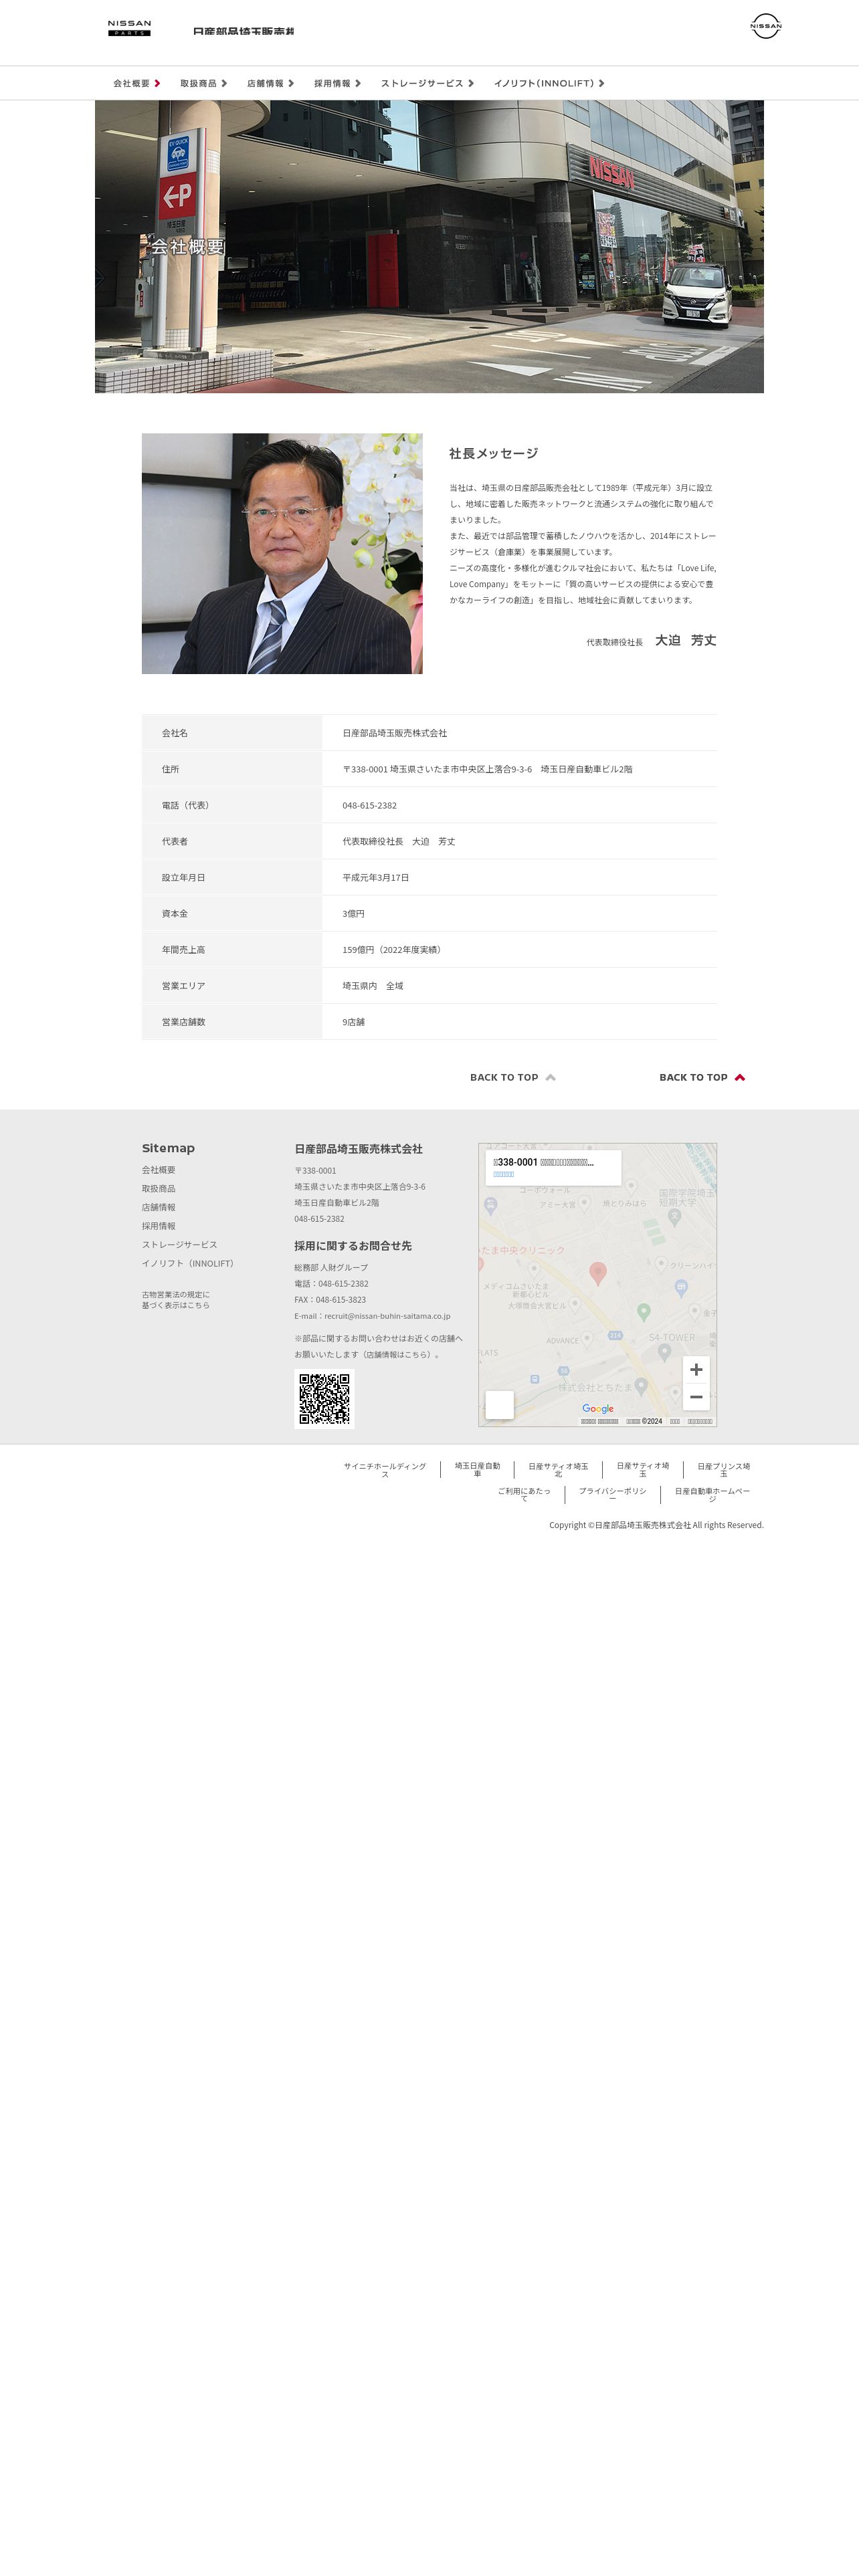Screen dimensions: 859x2576
Task: Click the chevron next to ストレージサービス
Action: click(471, 84)
